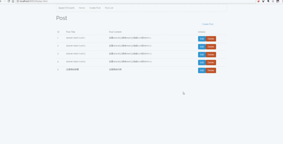The height and width of the screenshot is (144, 283).
Task: Go to Home in the navbar
Action: click(x=82, y=8)
